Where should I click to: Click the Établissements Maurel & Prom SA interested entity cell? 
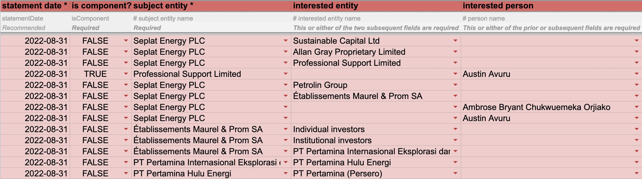tap(376, 96)
